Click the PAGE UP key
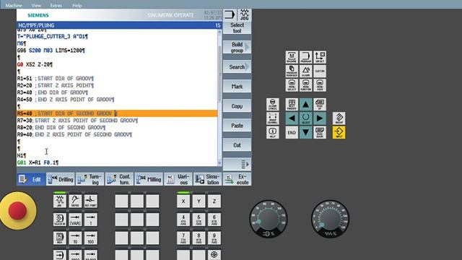This screenshot has height=260, width=462. click(x=320, y=104)
